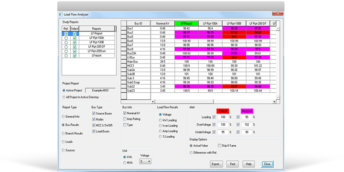Toggle the critical OverVoltage checkbox
Viewport: 344px width, 172px height.
[214, 125]
